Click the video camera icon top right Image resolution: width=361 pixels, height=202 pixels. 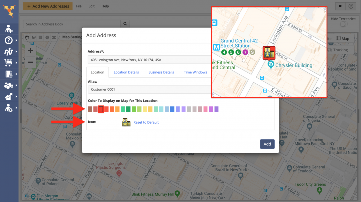pyautogui.click(x=340, y=6)
